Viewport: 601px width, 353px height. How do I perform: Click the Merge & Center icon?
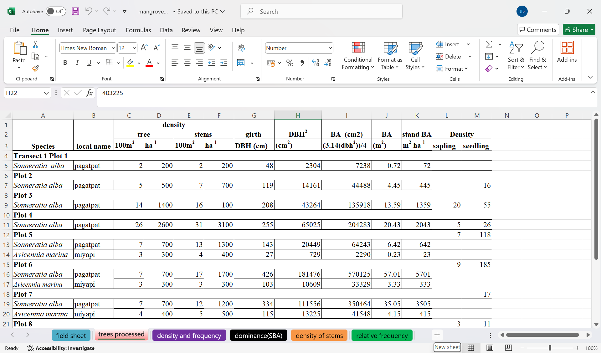[241, 63]
